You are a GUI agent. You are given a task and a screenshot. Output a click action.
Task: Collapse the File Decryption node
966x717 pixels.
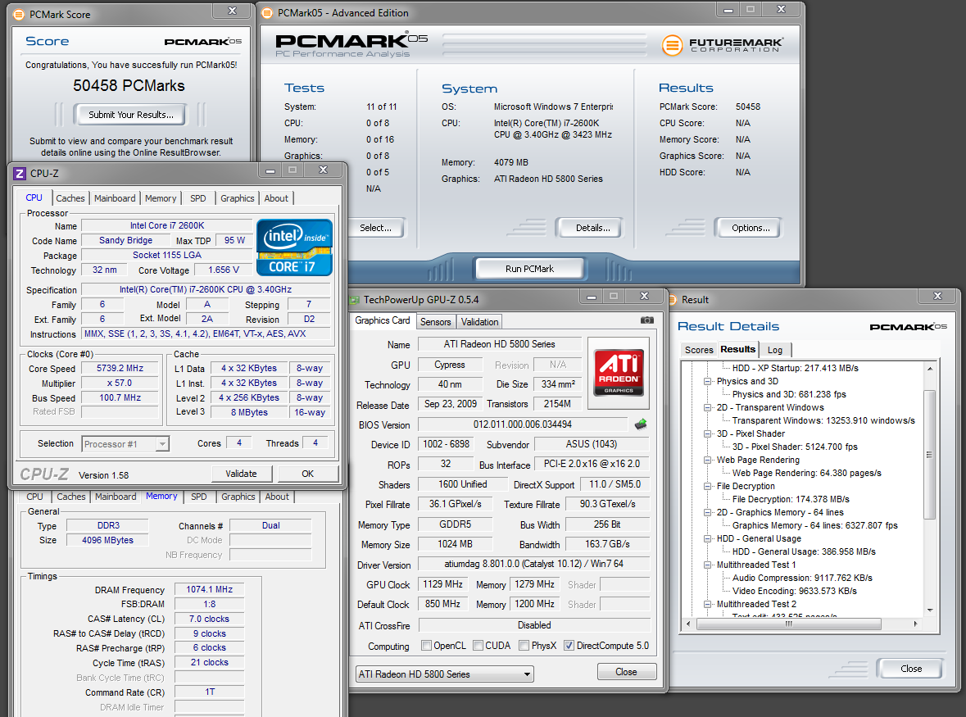[x=707, y=486]
